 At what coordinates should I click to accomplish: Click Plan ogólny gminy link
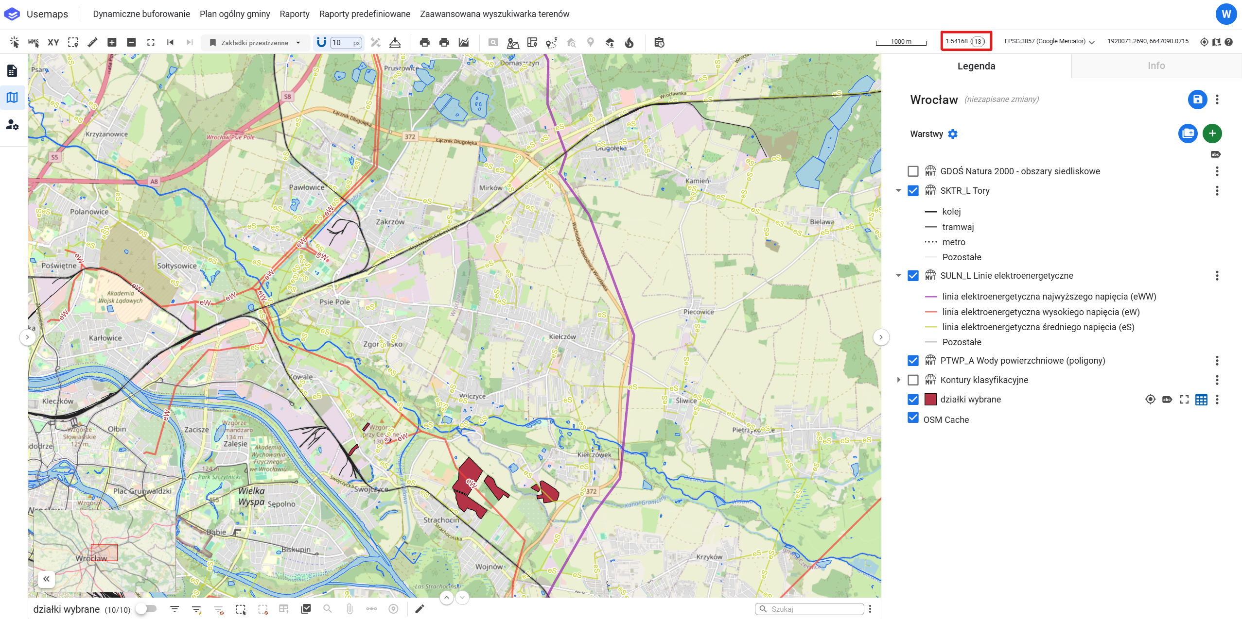(235, 14)
